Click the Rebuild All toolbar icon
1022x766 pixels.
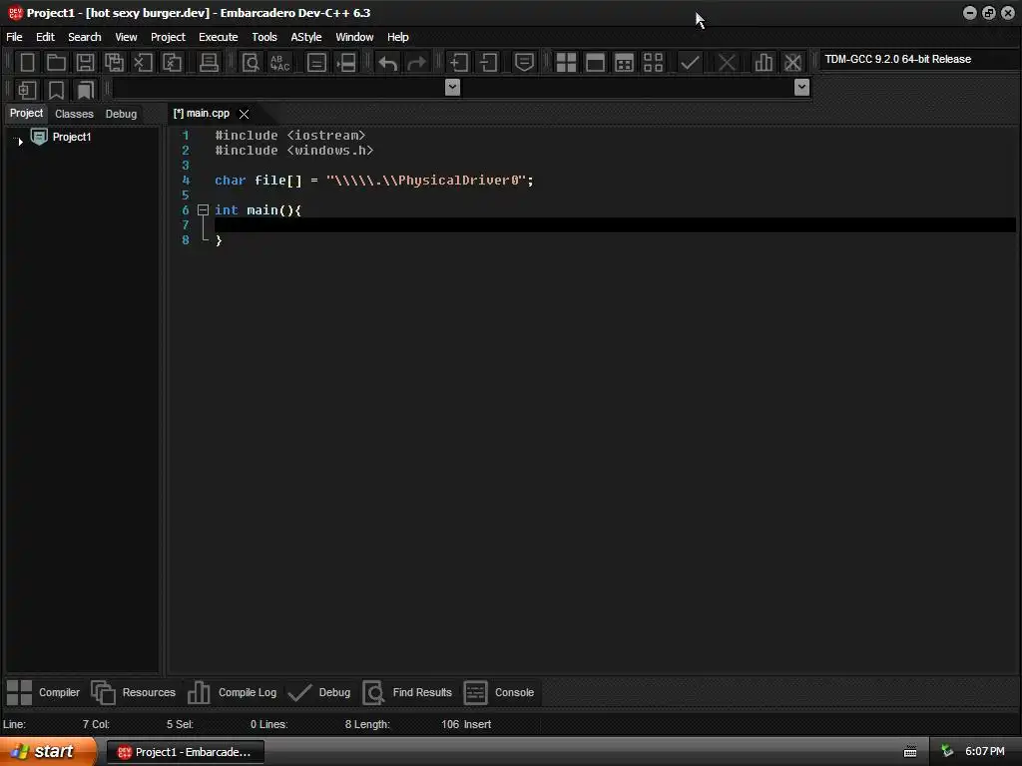pos(653,63)
